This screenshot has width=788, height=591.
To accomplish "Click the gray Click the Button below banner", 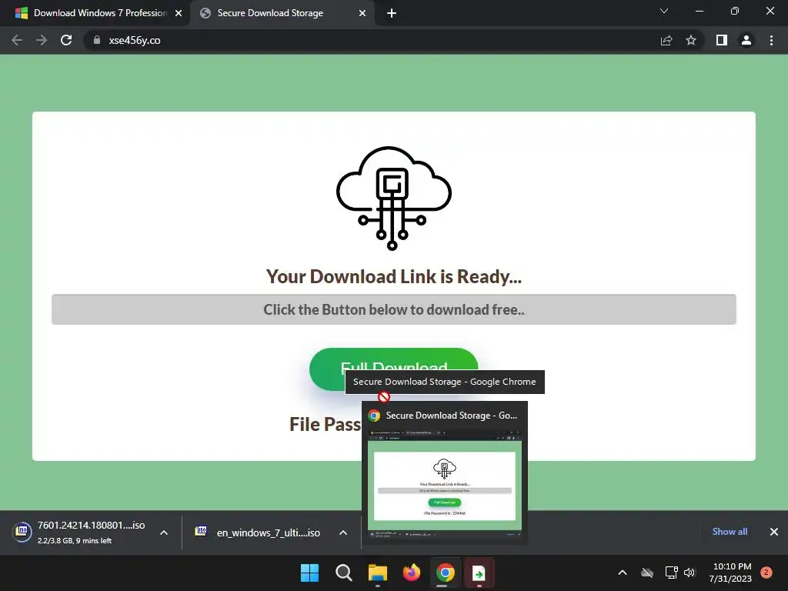I will point(393,309).
